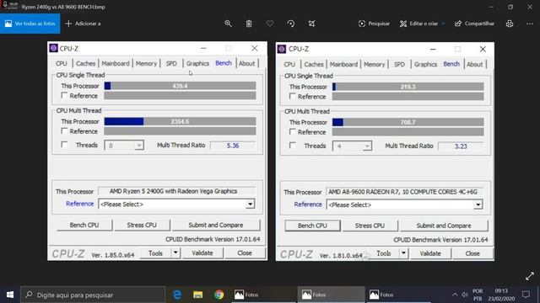540x303 pixels.
Task: Click the zoom magnifier icon in Photos toolbar
Action: pyautogui.click(x=228, y=24)
